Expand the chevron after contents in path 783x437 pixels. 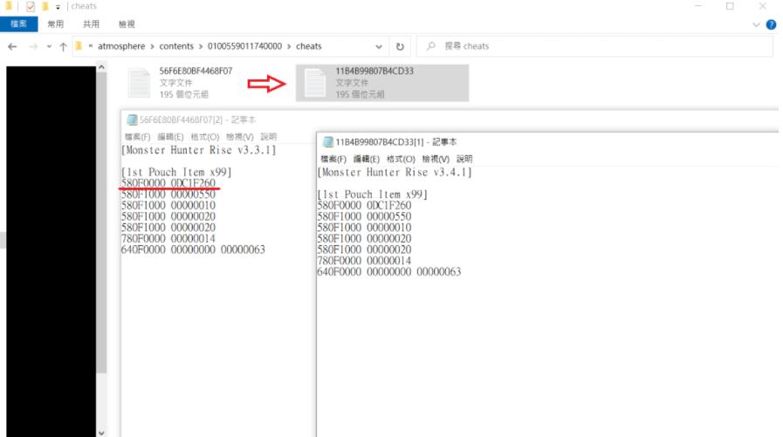point(201,46)
